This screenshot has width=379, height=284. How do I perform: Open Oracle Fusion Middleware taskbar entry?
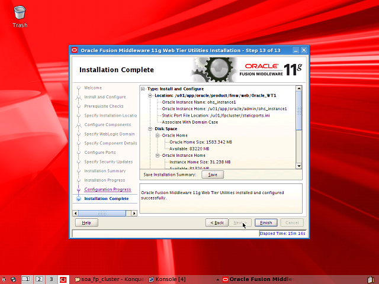point(258,279)
